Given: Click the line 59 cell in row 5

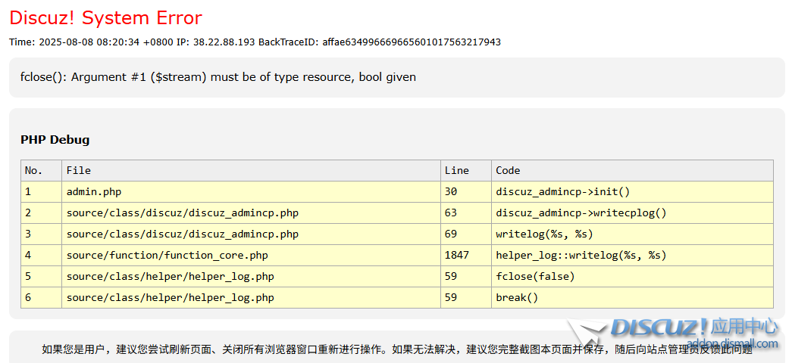Looking at the screenshot, I should coord(465,276).
